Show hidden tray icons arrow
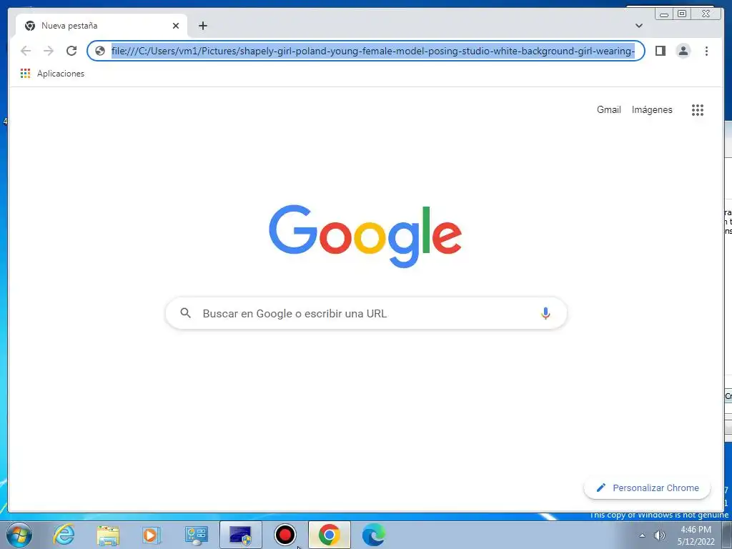The height and width of the screenshot is (549, 732). pos(642,535)
